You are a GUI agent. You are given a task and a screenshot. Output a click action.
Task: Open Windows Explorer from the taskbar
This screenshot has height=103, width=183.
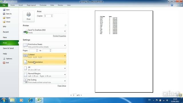click(x=12, y=100)
